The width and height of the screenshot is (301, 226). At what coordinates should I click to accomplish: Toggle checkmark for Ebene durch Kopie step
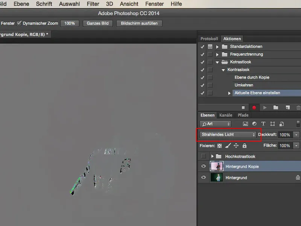click(x=202, y=78)
